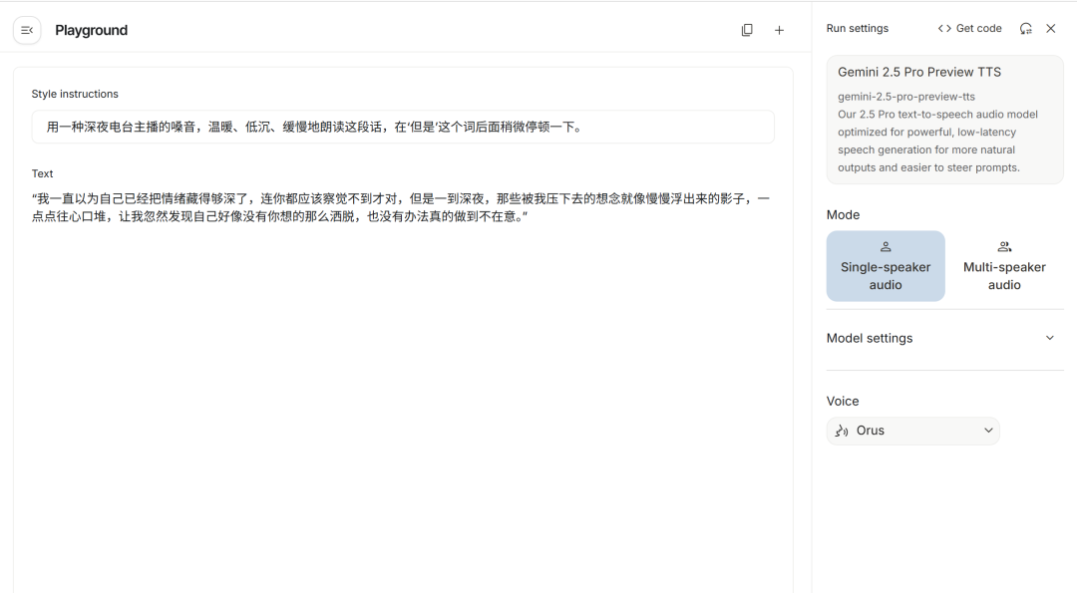Click the code brackets icon beside Get code
This screenshot has width=1077, height=593.
(x=944, y=28)
